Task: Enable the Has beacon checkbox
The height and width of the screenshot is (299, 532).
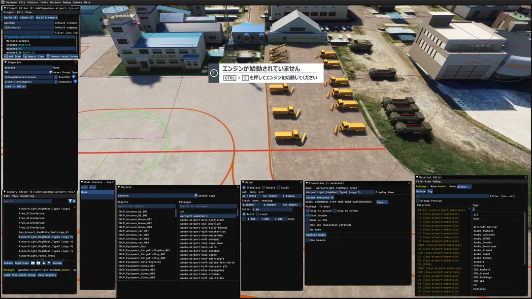Action: 308,240
